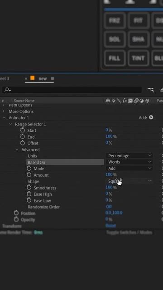Click the Collapse Transformations sun header icon
This screenshot has height=290, width=163.
[114, 101]
